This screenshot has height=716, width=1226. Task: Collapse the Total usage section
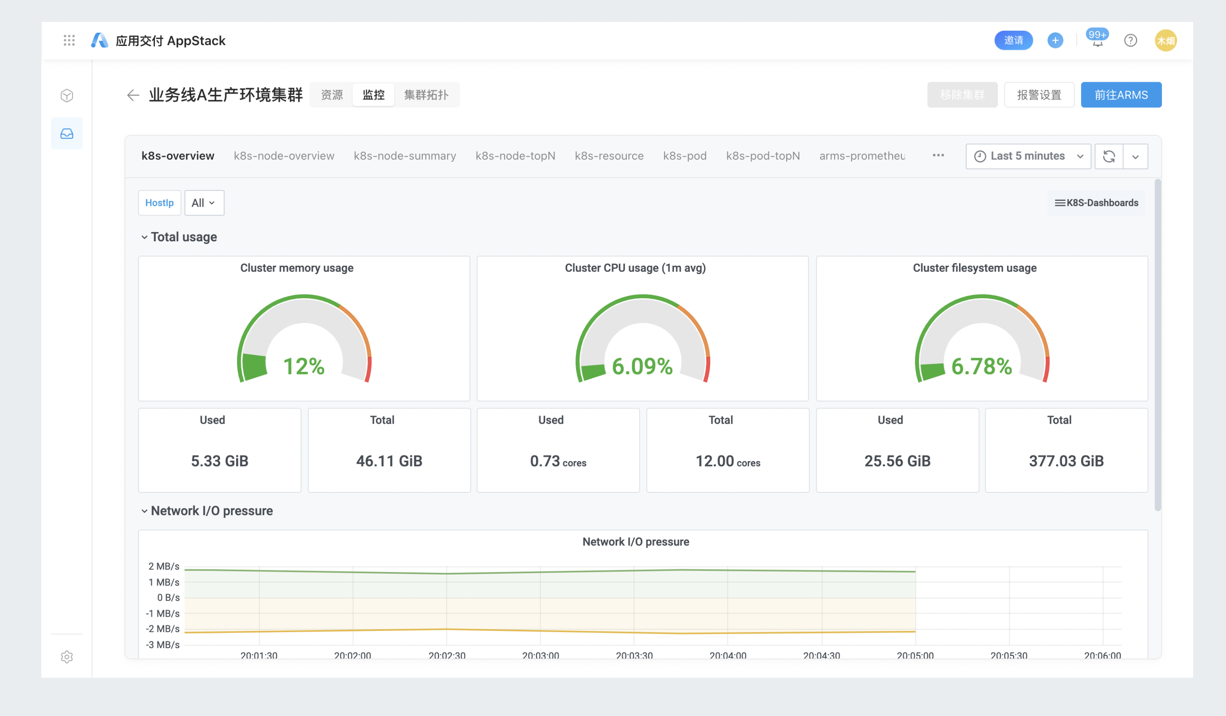179,237
